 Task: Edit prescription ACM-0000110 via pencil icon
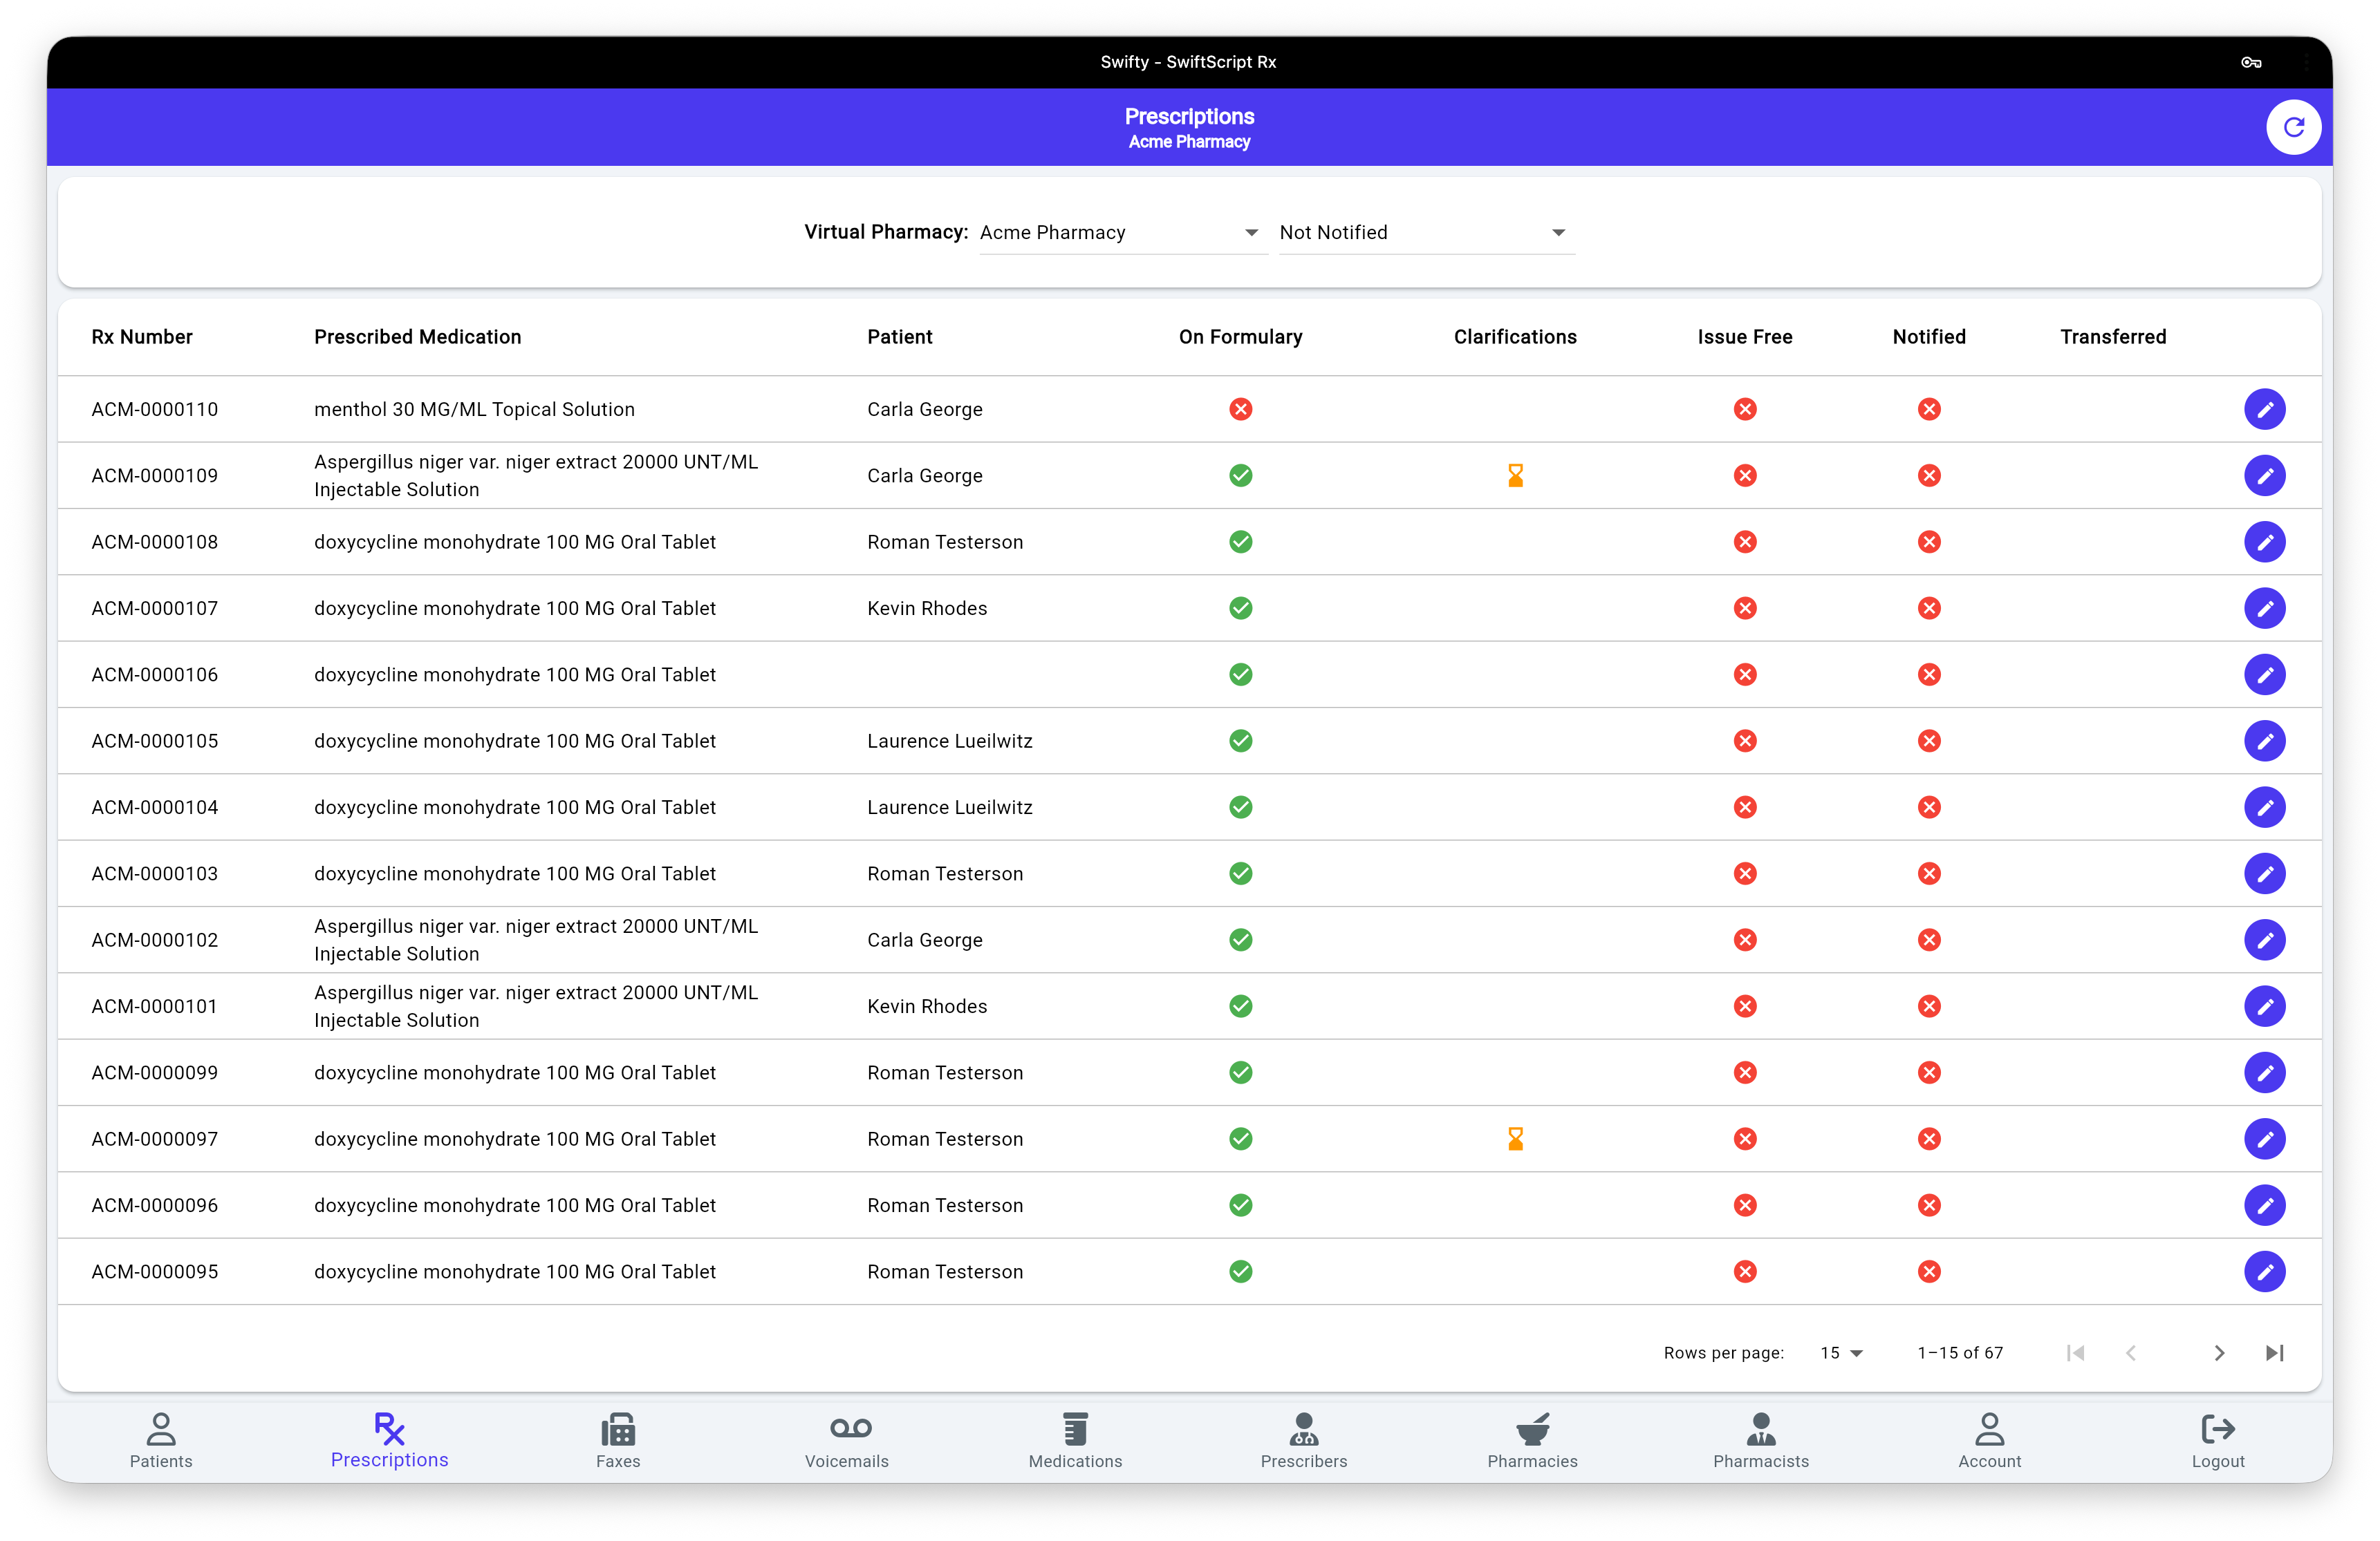pos(2264,410)
